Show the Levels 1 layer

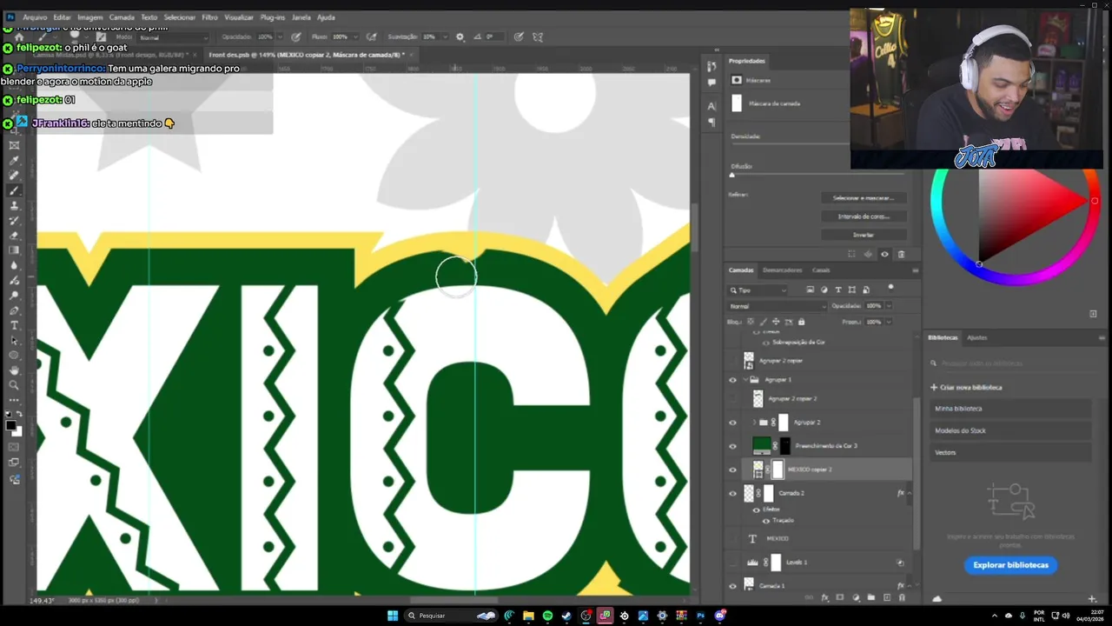[732, 563]
